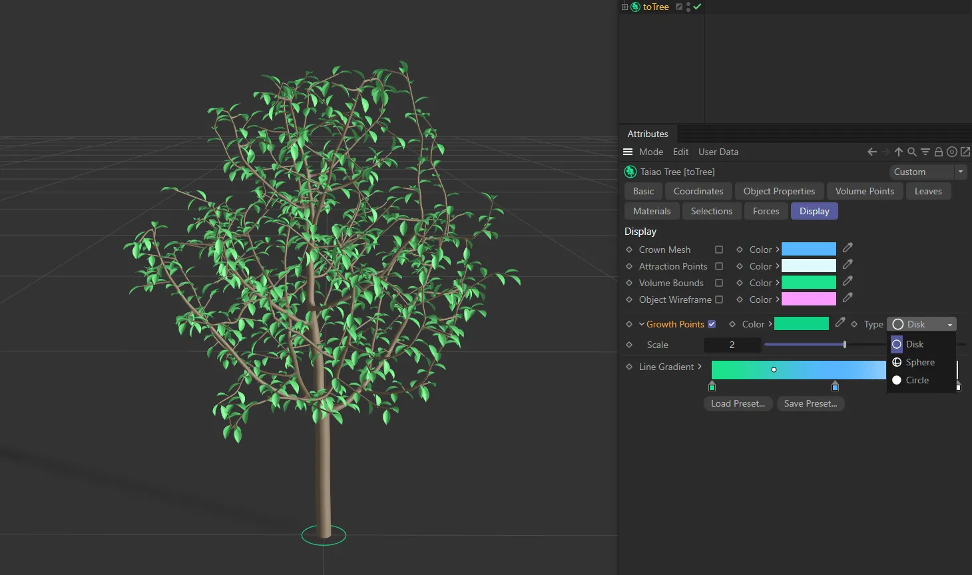This screenshot has height=575, width=972.
Task: Open the Attributes hamburger menu icon
Action: coord(628,152)
